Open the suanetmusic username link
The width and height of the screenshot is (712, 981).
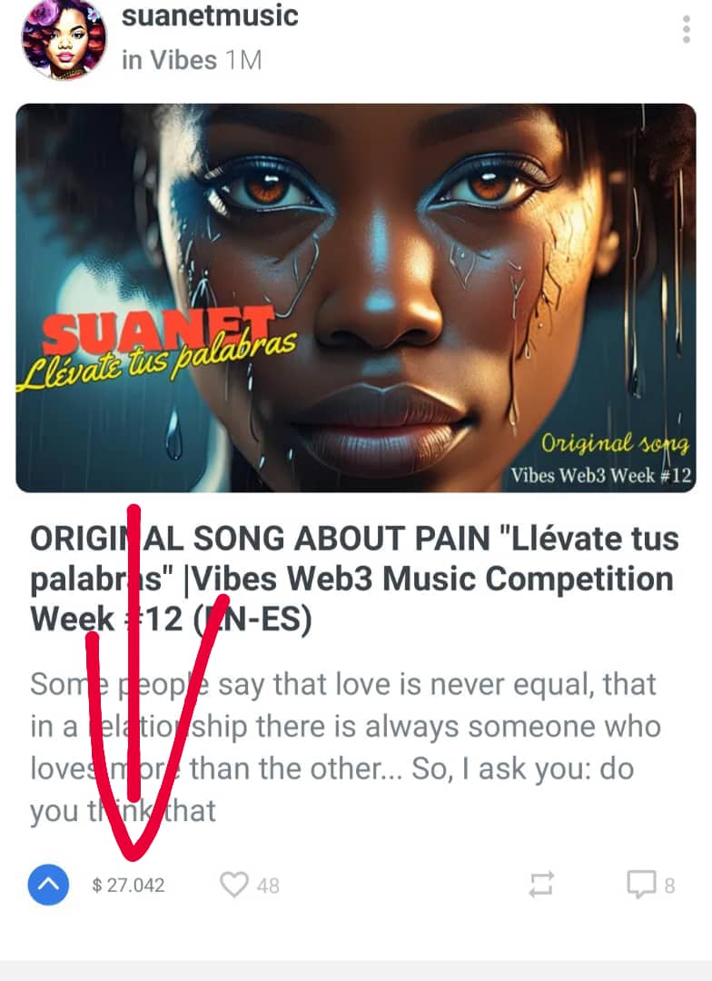[x=210, y=15]
